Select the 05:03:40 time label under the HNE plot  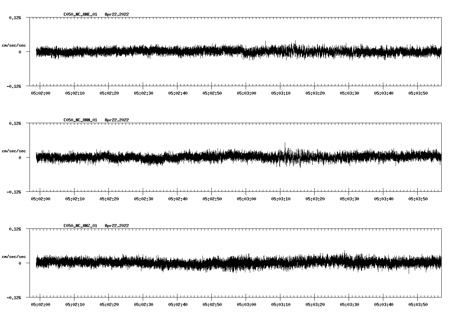pyautogui.click(x=384, y=93)
